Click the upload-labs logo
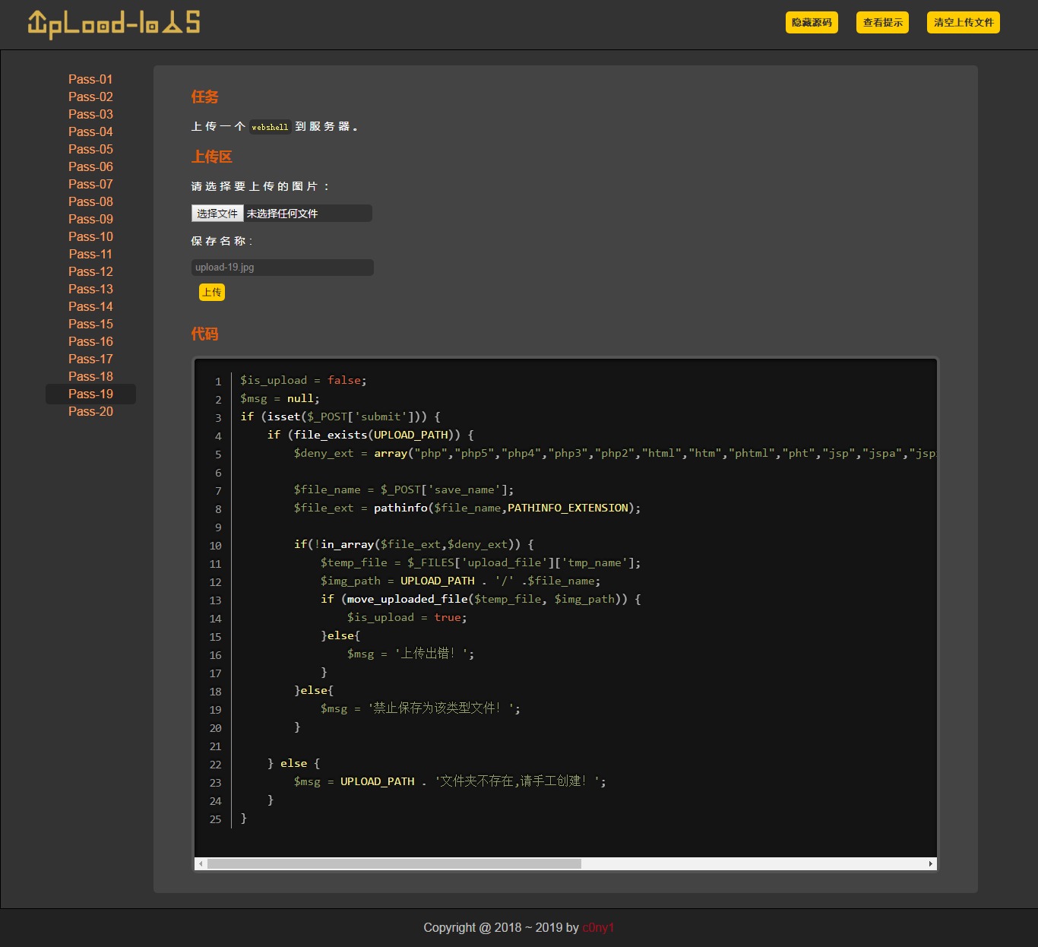Viewport: 1038px width, 947px height. [112, 23]
